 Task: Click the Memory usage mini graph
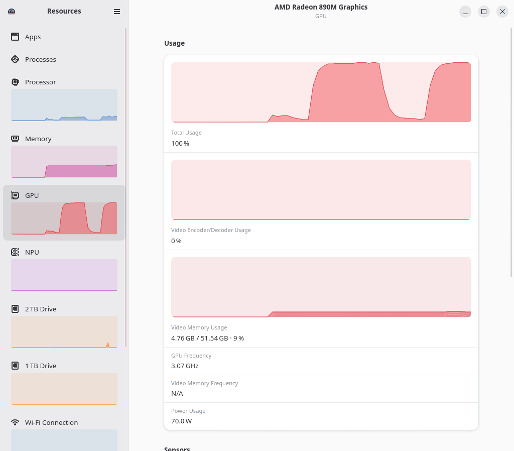click(x=64, y=162)
